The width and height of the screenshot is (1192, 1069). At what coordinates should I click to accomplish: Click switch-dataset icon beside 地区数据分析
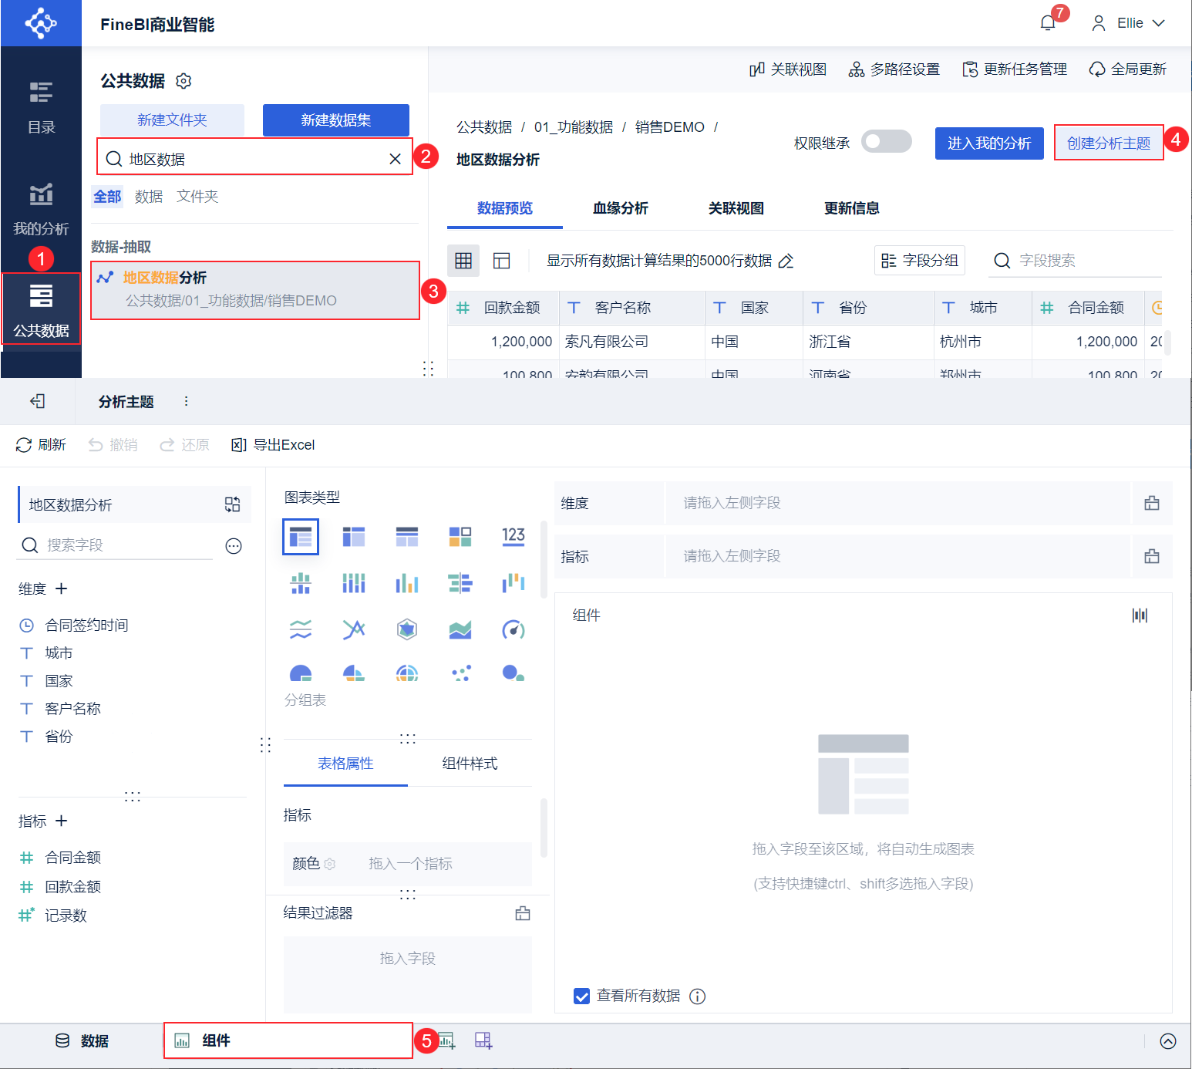point(232,504)
